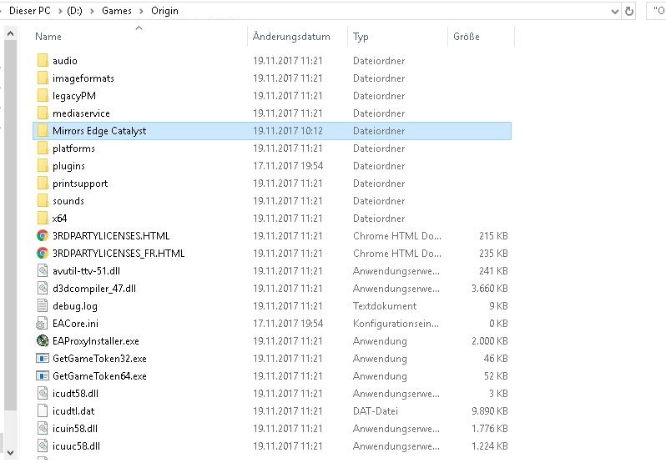
Task: Select the file name EAProxyInstaller.exe
Action: 96,341
